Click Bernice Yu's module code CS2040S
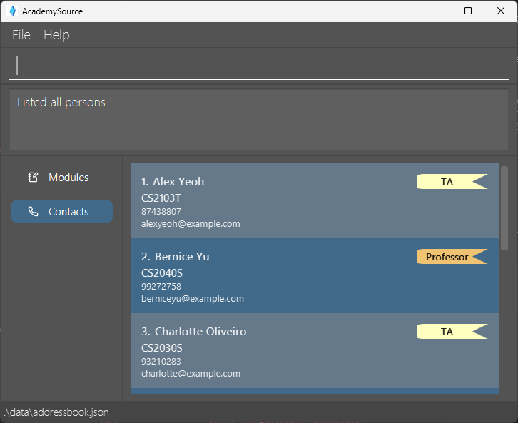 [162, 272]
